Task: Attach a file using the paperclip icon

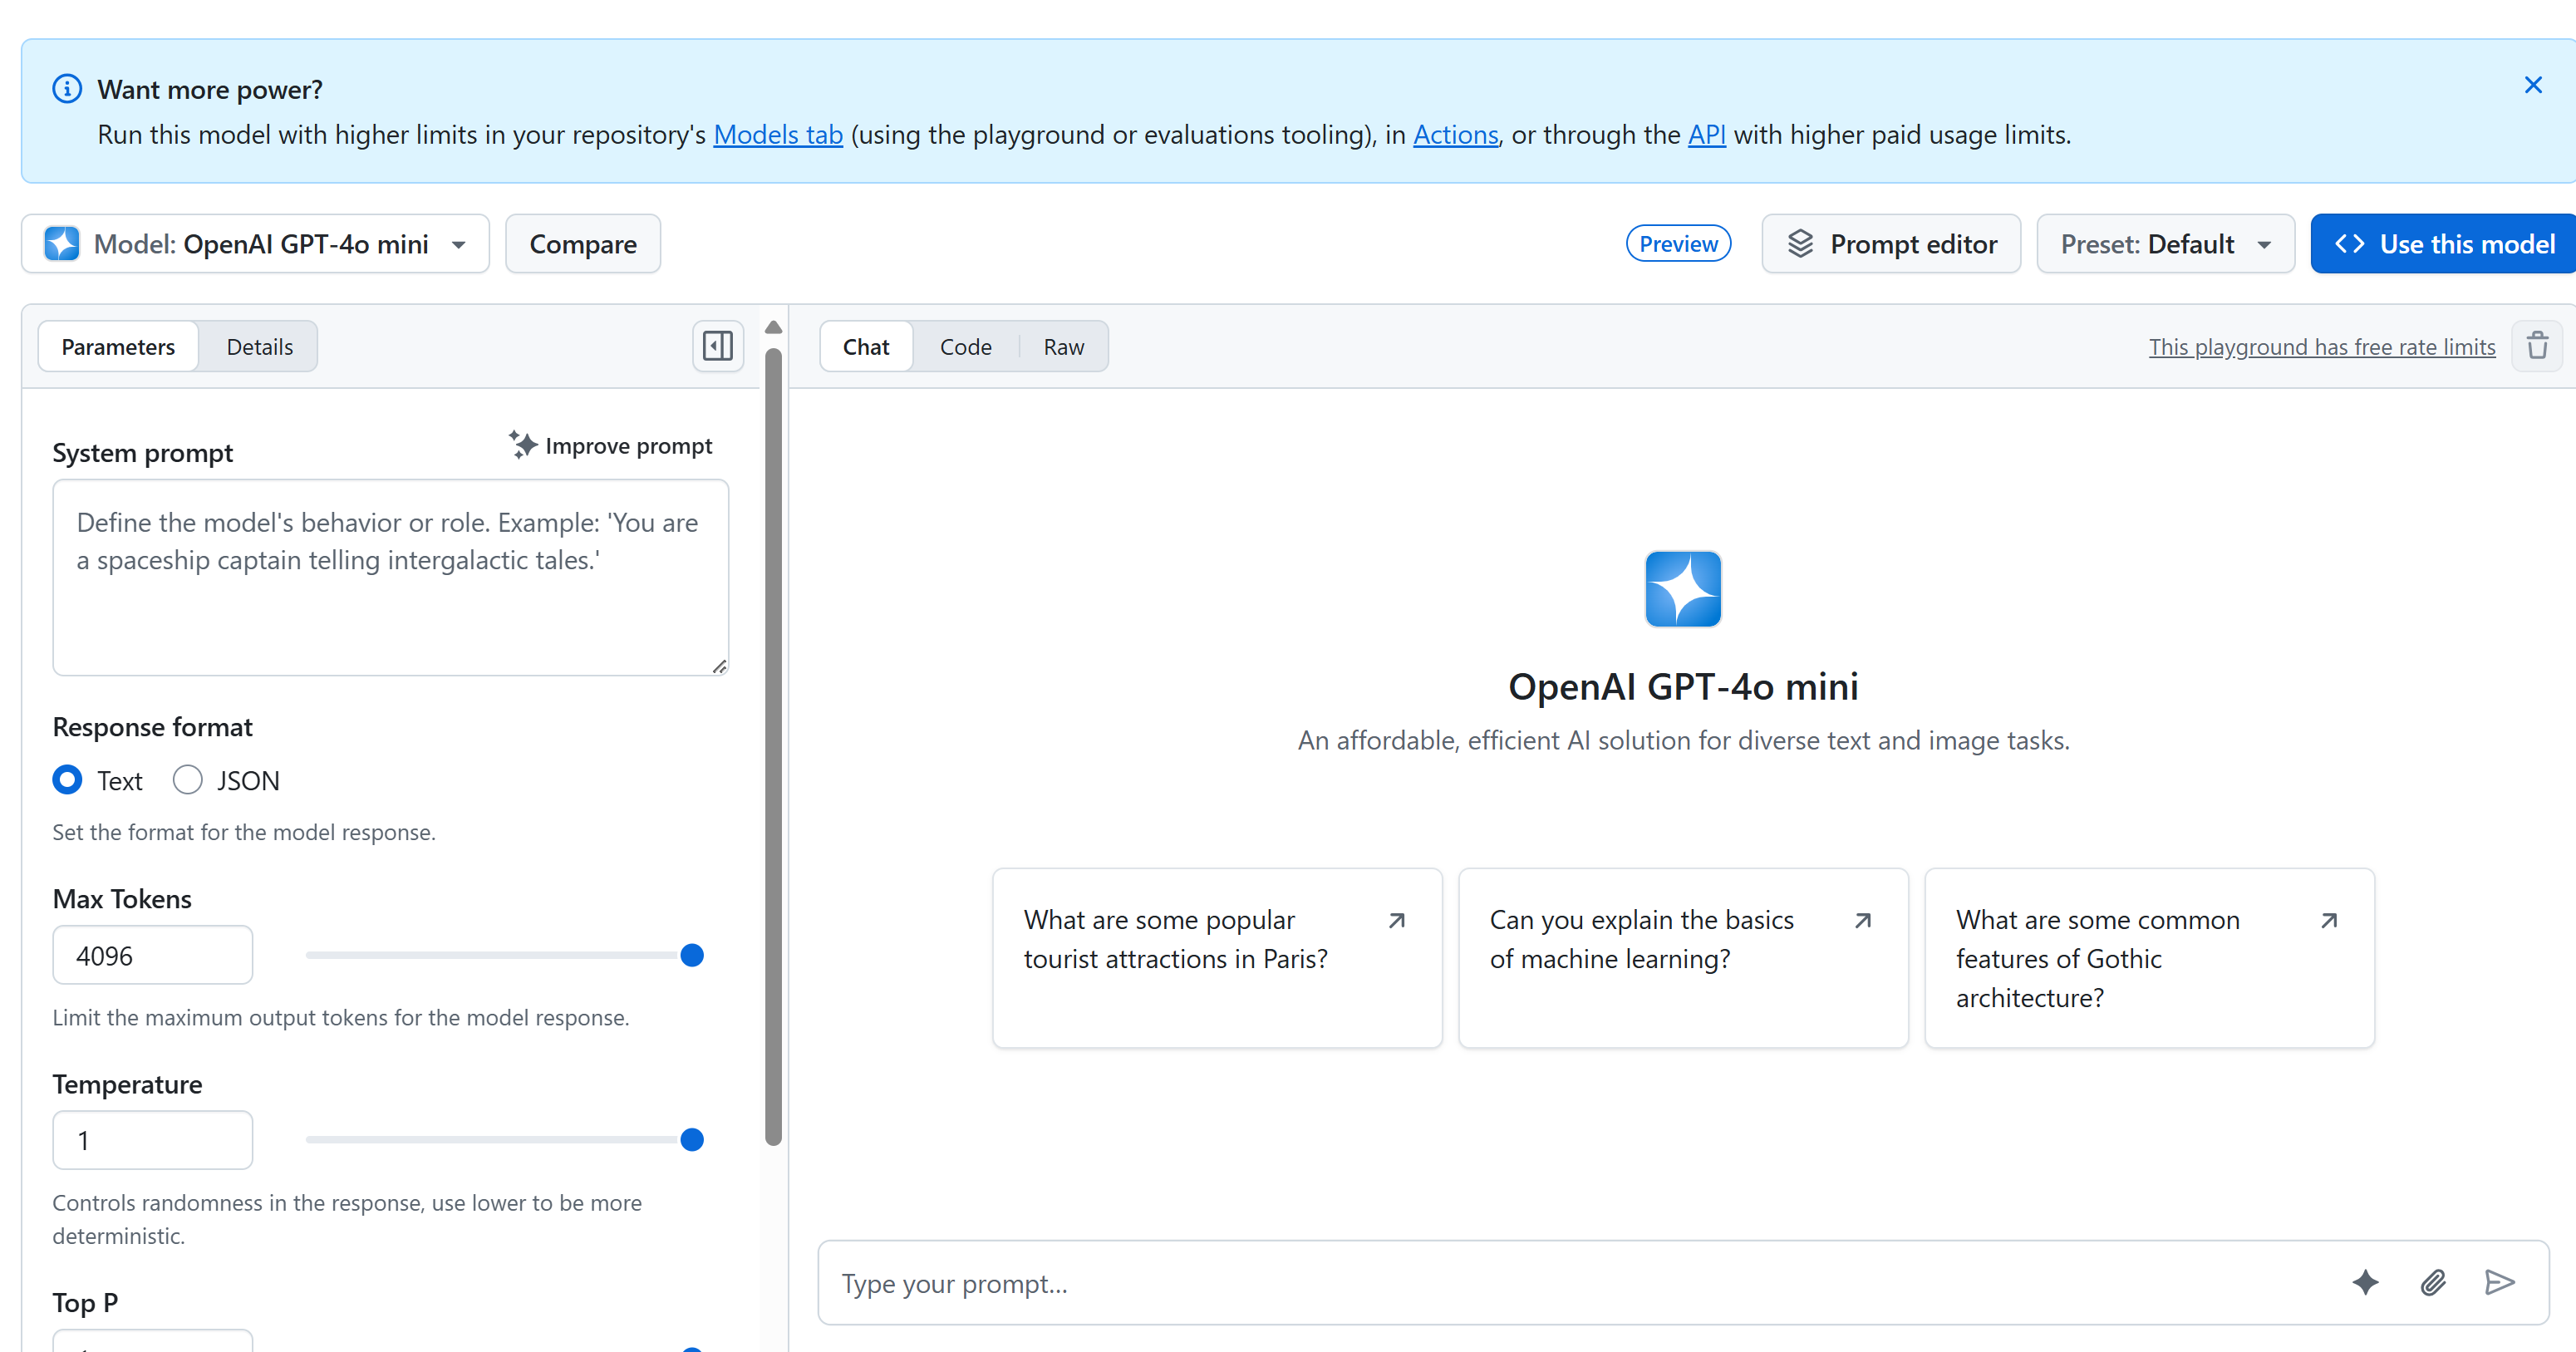Action: pyautogui.click(x=2434, y=1283)
